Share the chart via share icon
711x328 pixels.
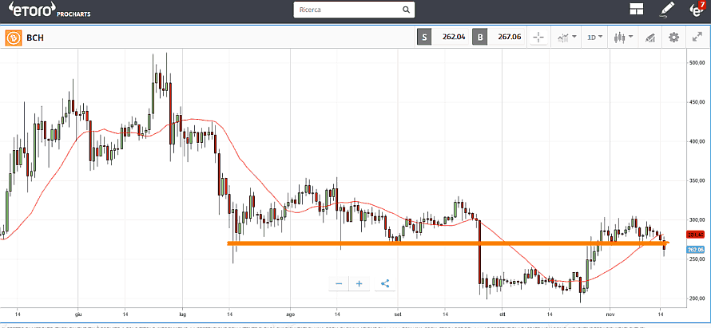[385, 283]
